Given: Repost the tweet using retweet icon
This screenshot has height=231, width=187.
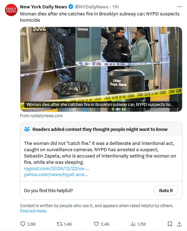Looking at the screenshot, I should click(x=60, y=224).
